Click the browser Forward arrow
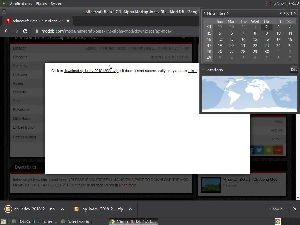This screenshot has height=225, width=300. (x=16, y=31)
